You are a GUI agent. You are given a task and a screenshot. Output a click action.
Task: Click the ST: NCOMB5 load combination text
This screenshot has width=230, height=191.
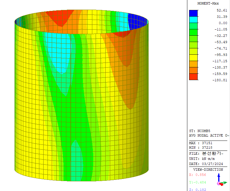[200, 131]
